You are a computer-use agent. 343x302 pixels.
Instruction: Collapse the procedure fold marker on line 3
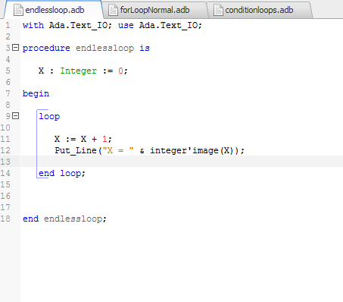[16, 47]
